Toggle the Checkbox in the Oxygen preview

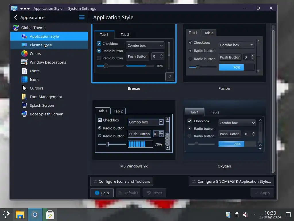[x=189, y=121]
